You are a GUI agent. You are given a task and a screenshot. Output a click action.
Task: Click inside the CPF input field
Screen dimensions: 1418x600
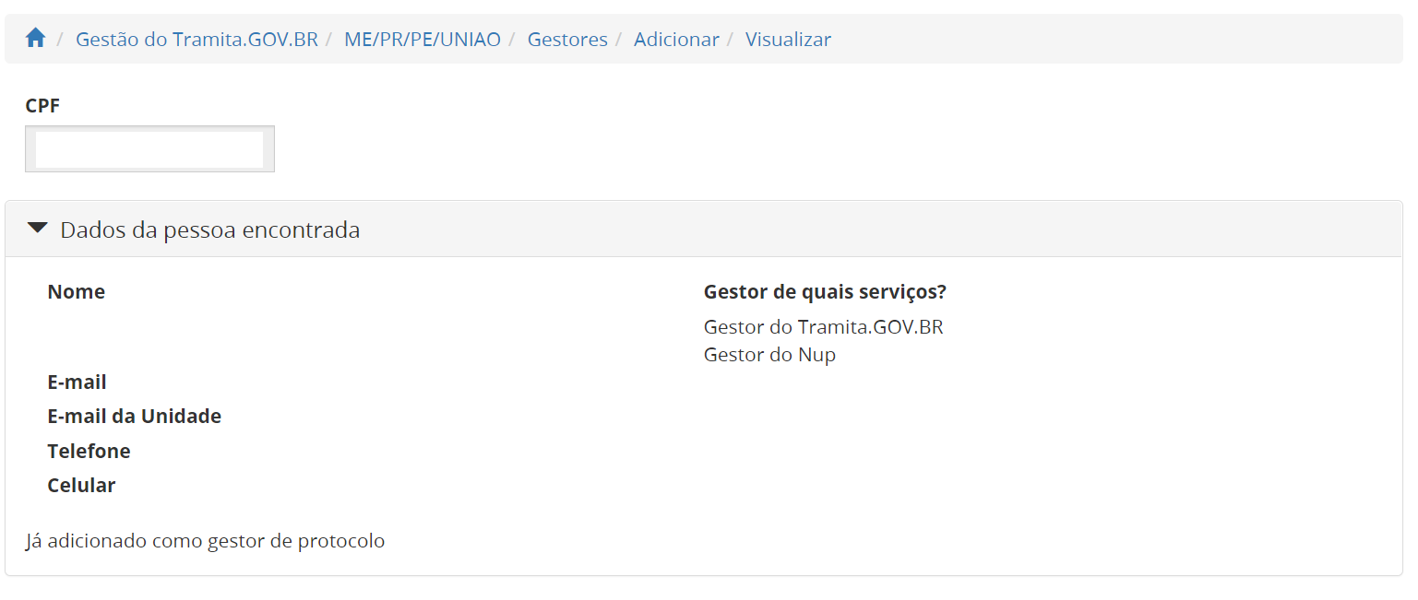(149, 147)
